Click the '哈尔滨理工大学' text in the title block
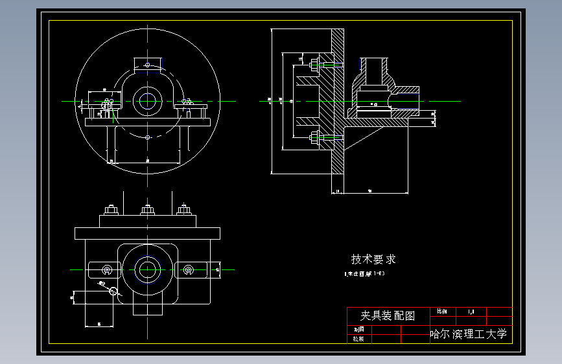Image resolution: width=562 pixels, height=364 pixels. pos(469,334)
